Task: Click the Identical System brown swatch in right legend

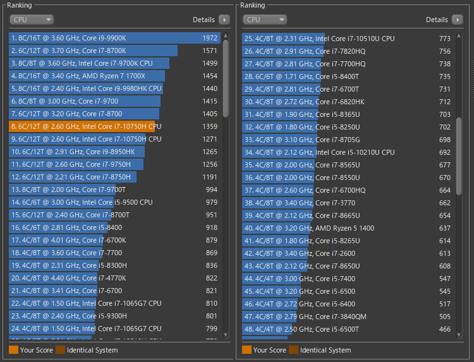Action: (293, 350)
